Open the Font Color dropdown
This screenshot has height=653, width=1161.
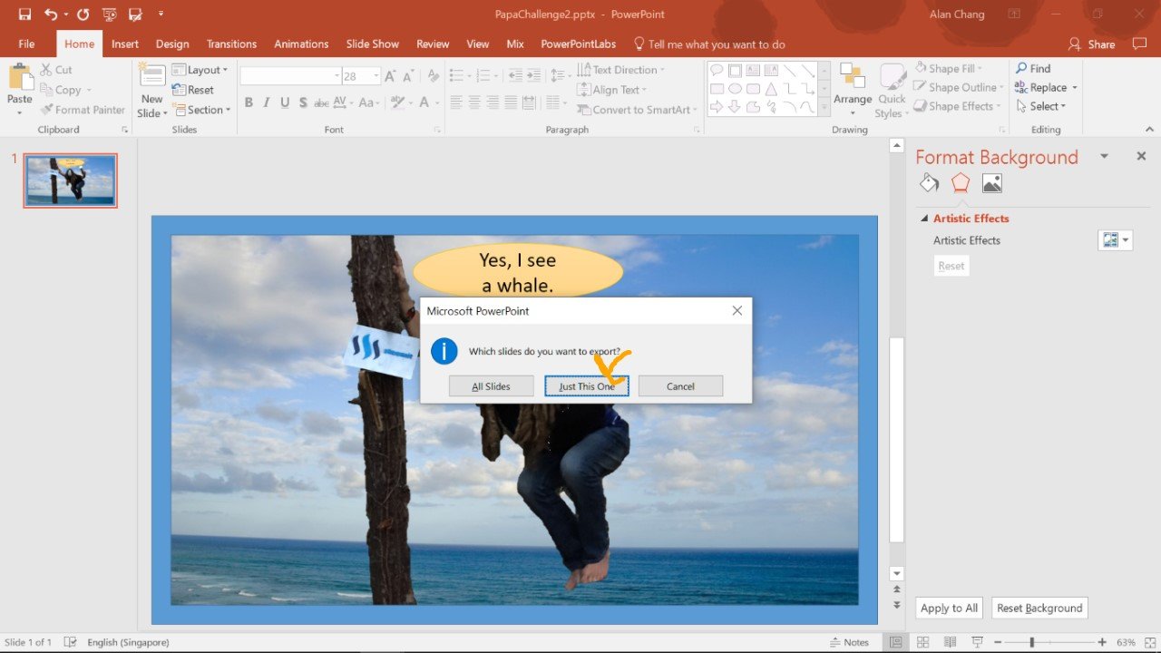(435, 102)
